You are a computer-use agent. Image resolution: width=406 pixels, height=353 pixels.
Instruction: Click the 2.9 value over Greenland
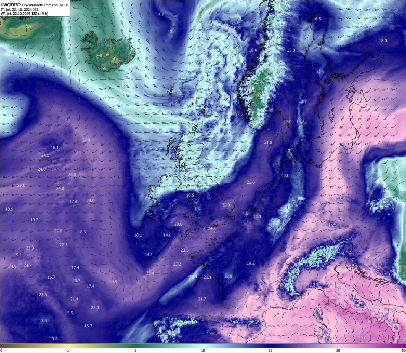[x=29, y=27]
